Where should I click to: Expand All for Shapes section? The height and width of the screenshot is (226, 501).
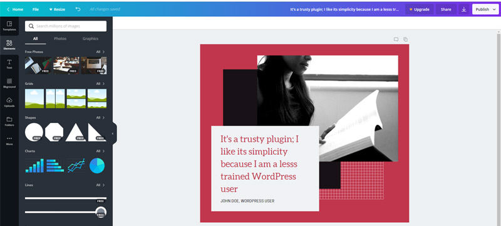(x=100, y=117)
